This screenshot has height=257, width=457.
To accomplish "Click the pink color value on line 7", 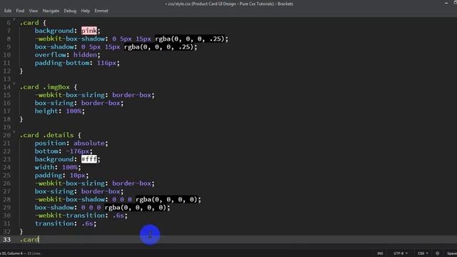I will click(89, 31).
